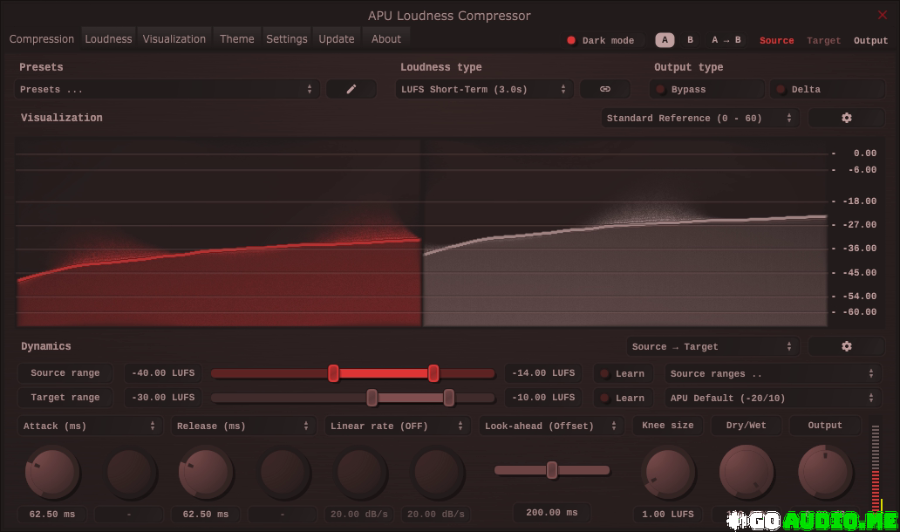Toggle Dark mode

601,40
